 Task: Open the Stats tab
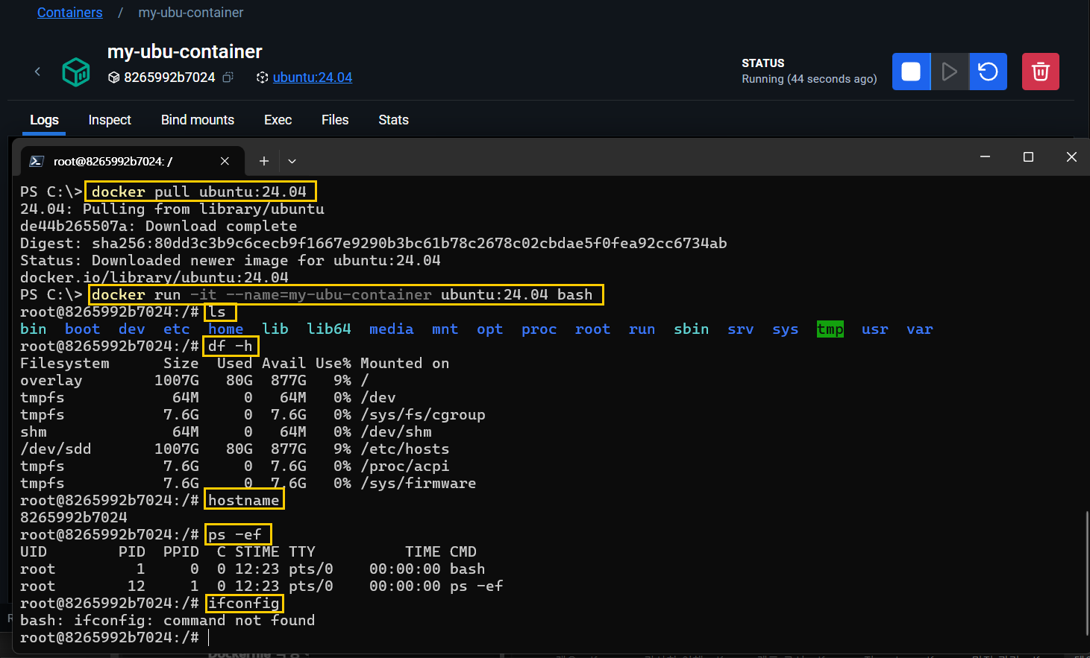pos(393,120)
